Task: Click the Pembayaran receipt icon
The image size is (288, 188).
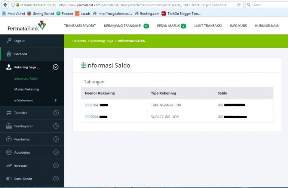Action: pyautogui.click(x=9, y=126)
